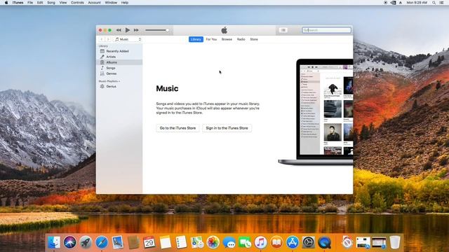Open Photos from the Dock
Screen dimensions: 449x252
click(x=213, y=243)
